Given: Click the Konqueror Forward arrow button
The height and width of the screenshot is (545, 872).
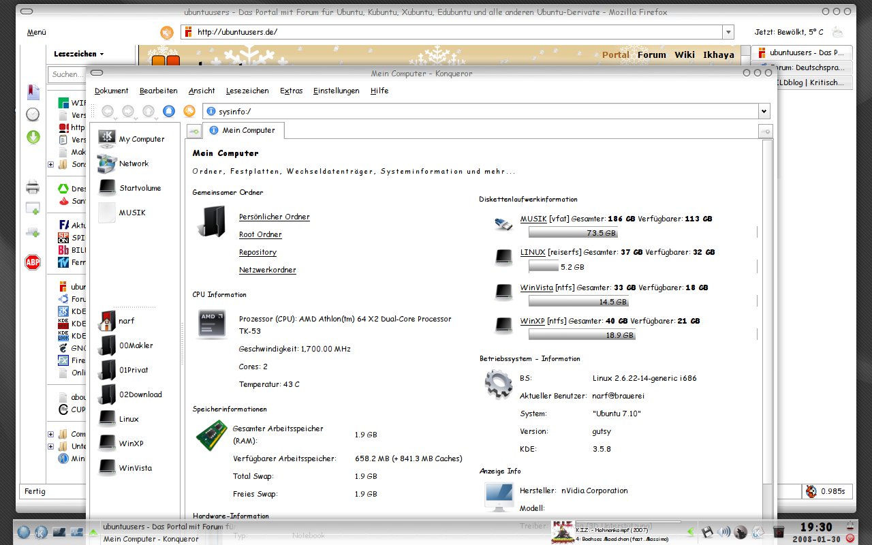Looking at the screenshot, I should coord(128,111).
